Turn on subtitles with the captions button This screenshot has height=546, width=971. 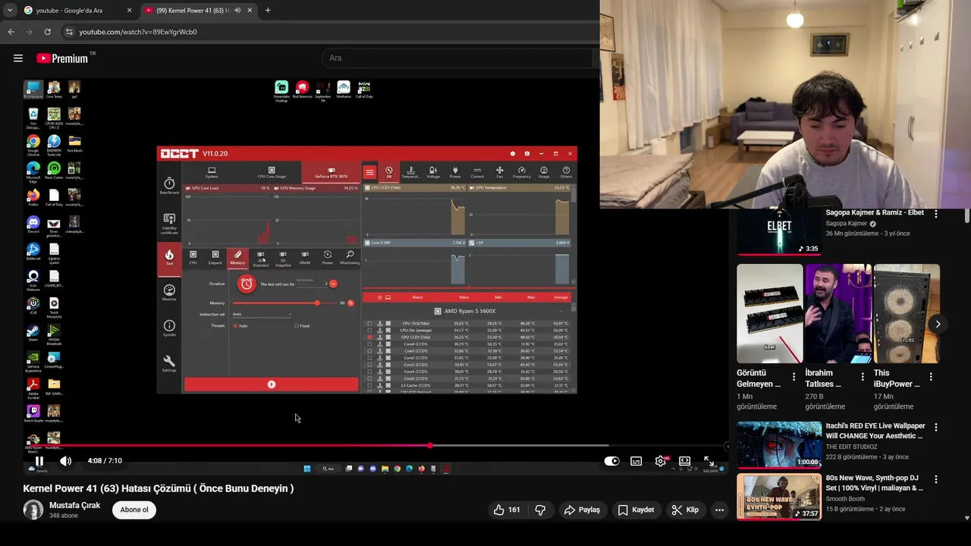point(636,461)
